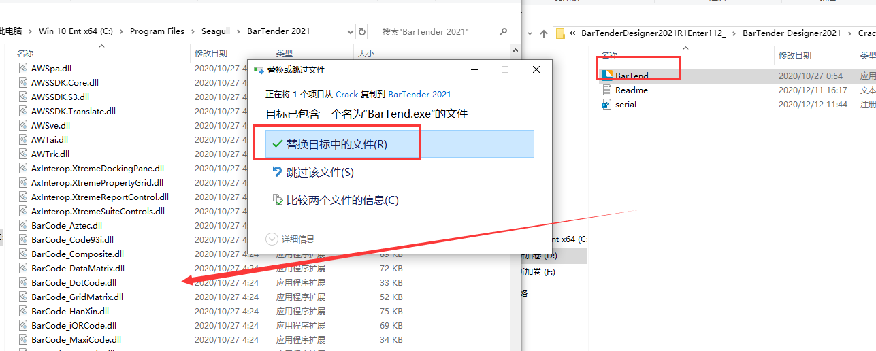Choose compare info for both files option
The image size is (876, 351).
335,200
